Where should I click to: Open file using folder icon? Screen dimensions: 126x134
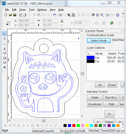10,15
